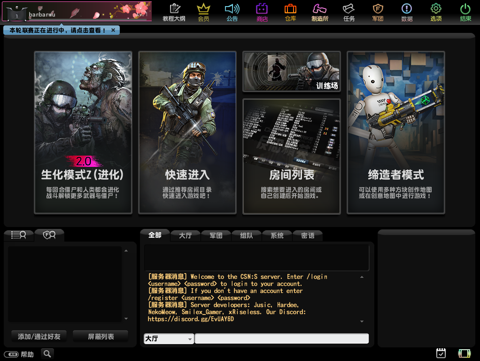Open the 军团 clan shield icon
The height and width of the screenshot is (361, 480).
(378, 12)
